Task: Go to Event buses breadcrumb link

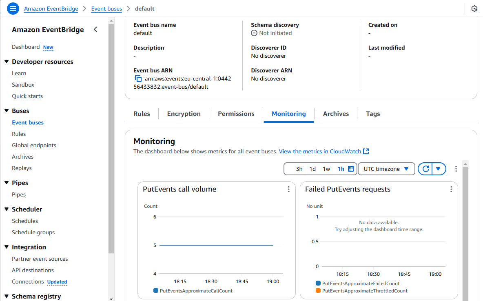Action: (106, 9)
